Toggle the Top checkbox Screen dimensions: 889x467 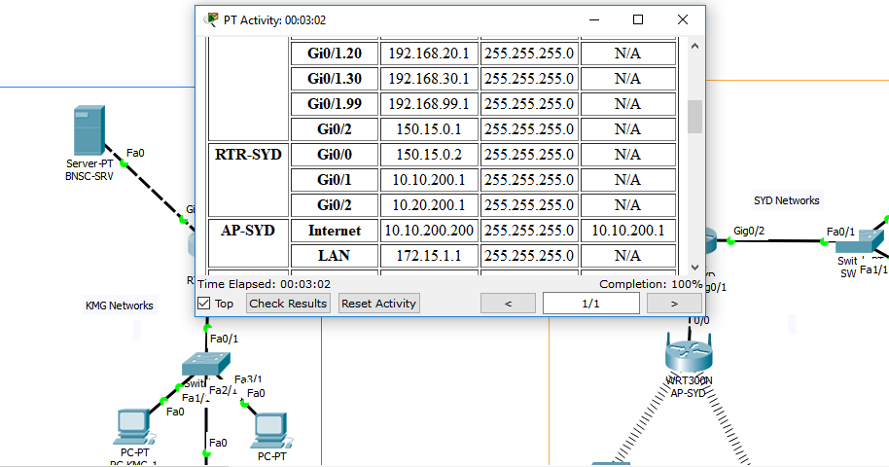click(x=204, y=303)
